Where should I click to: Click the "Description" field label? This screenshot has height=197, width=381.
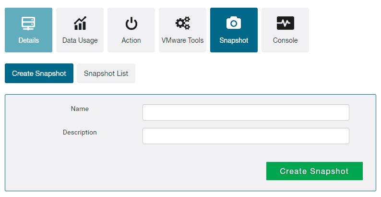tap(80, 132)
